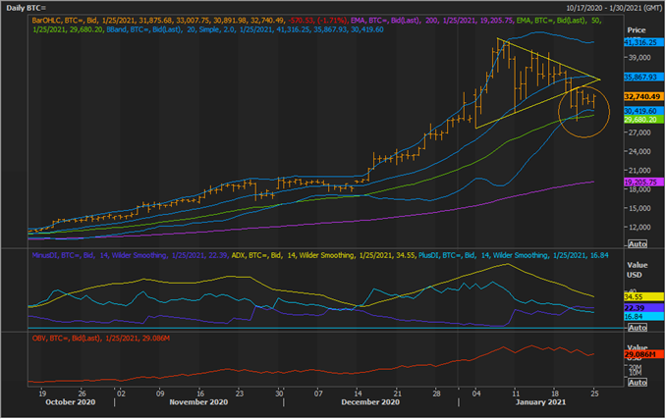The width and height of the screenshot is (666, 419).
Task: Click the 19 date label at axis start
Action: (42, 393)
